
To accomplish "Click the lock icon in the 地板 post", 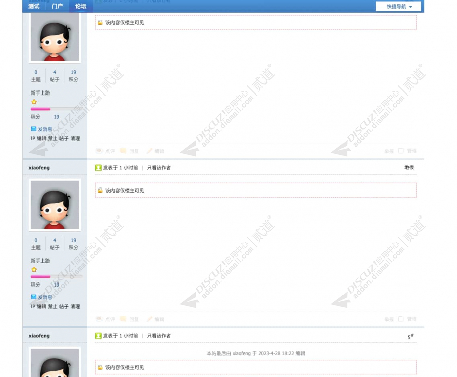I will pos(100,190).
